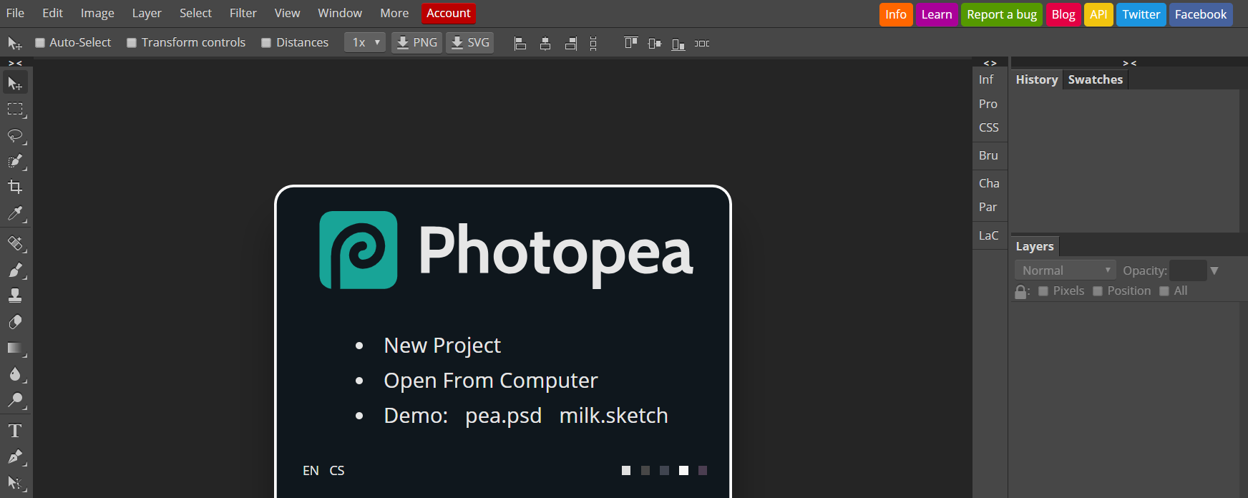This screenshot has width=1248, height=498.
Task: Click Align Left Edges icon
Action: click(520, 44)
